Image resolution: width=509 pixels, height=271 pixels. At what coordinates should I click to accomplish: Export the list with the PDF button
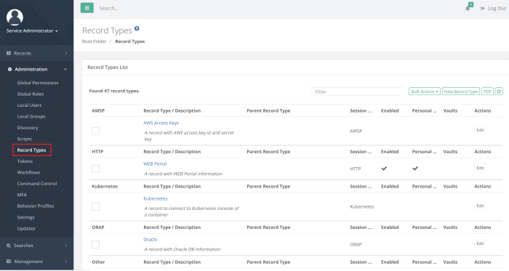(487, 92)
